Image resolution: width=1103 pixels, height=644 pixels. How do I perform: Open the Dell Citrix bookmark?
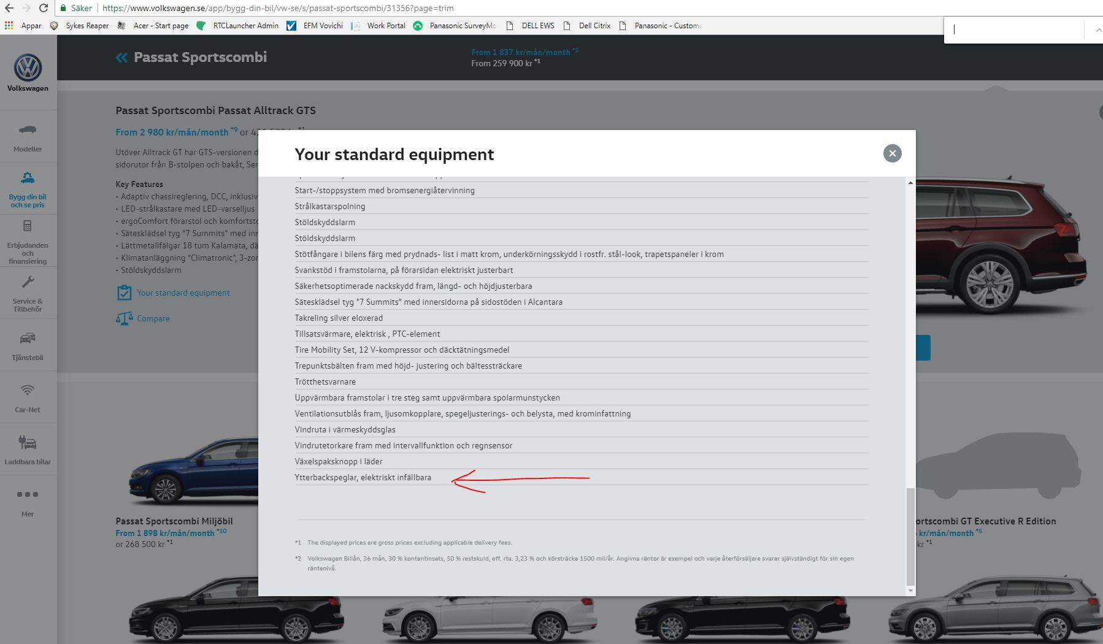(x=586, y=26)
